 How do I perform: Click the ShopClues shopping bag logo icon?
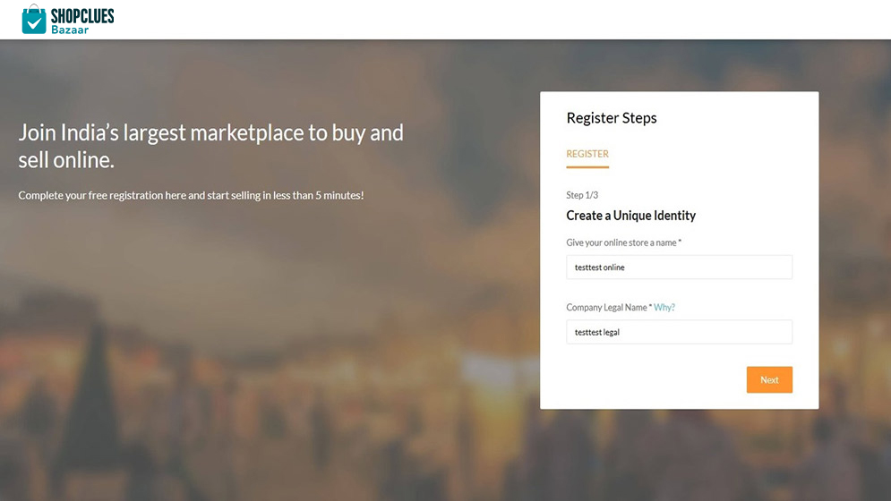click(x=33, y=20)
